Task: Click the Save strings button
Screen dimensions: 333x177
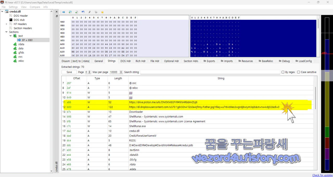Action: pos(69,72)
